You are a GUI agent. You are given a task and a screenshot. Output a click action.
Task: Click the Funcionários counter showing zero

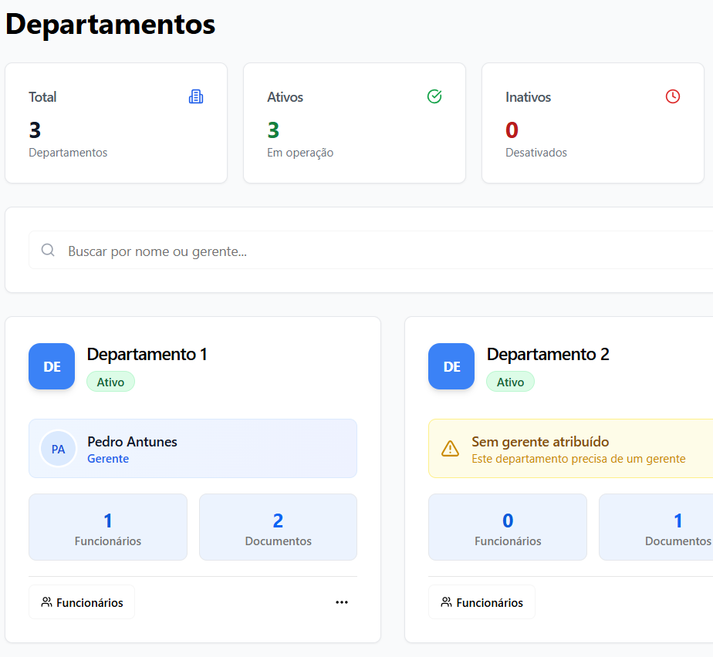[x=507, y=527]
